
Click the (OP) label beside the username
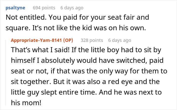(x=68, y=40)
